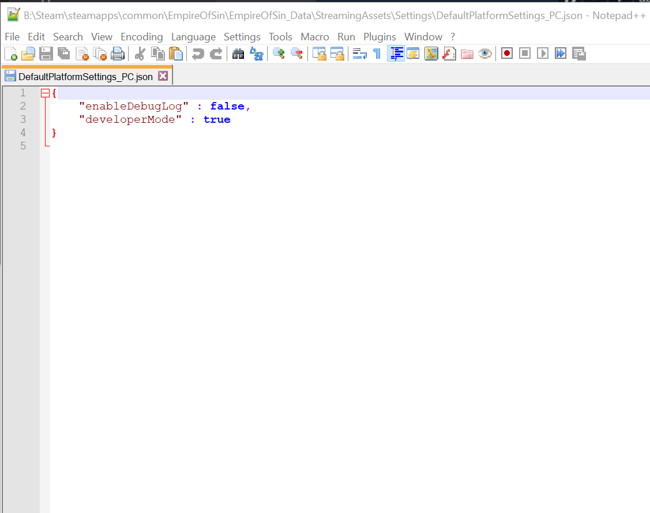Toggle the indent guide button
Image resolution: width=650 pixels, height=513 pixels.
[x=396, y=54]
